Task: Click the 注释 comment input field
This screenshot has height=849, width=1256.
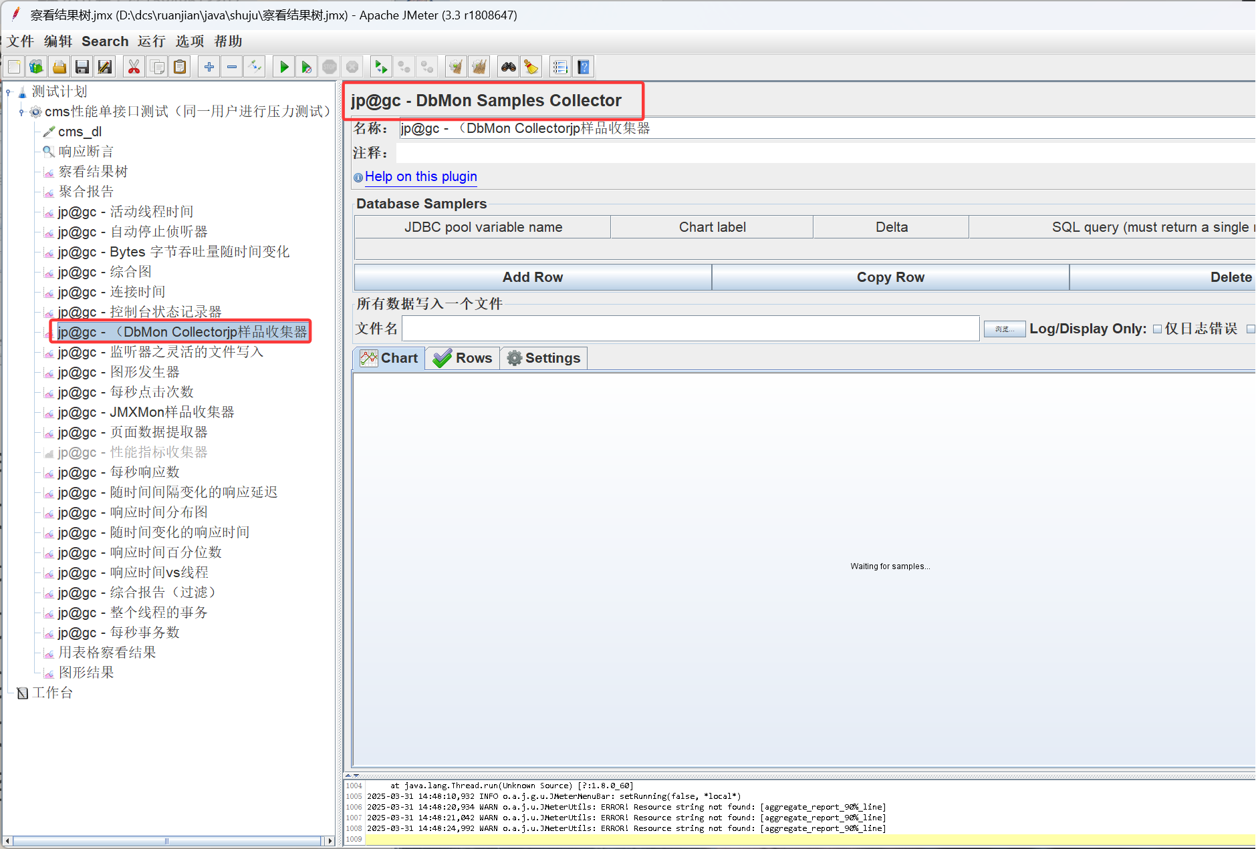Action: point(826,153)
